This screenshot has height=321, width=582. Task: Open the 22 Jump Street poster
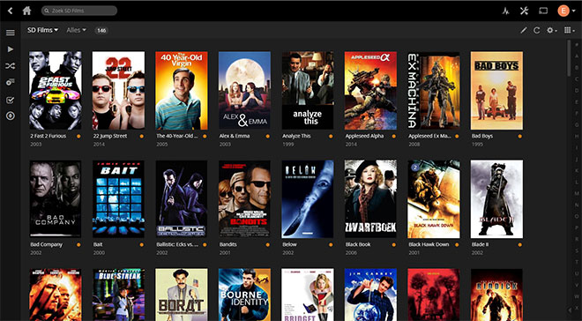118,90
